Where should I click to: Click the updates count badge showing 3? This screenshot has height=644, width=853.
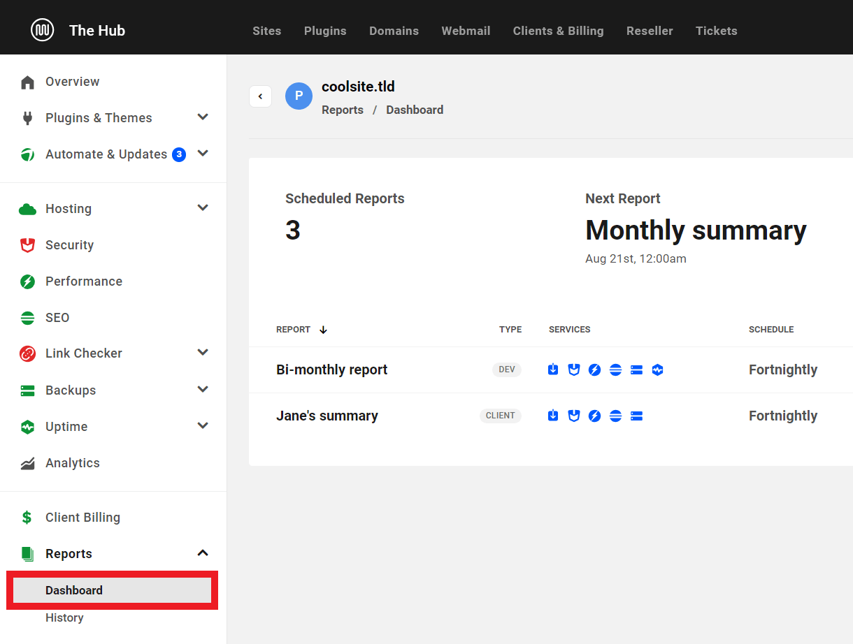179,154
